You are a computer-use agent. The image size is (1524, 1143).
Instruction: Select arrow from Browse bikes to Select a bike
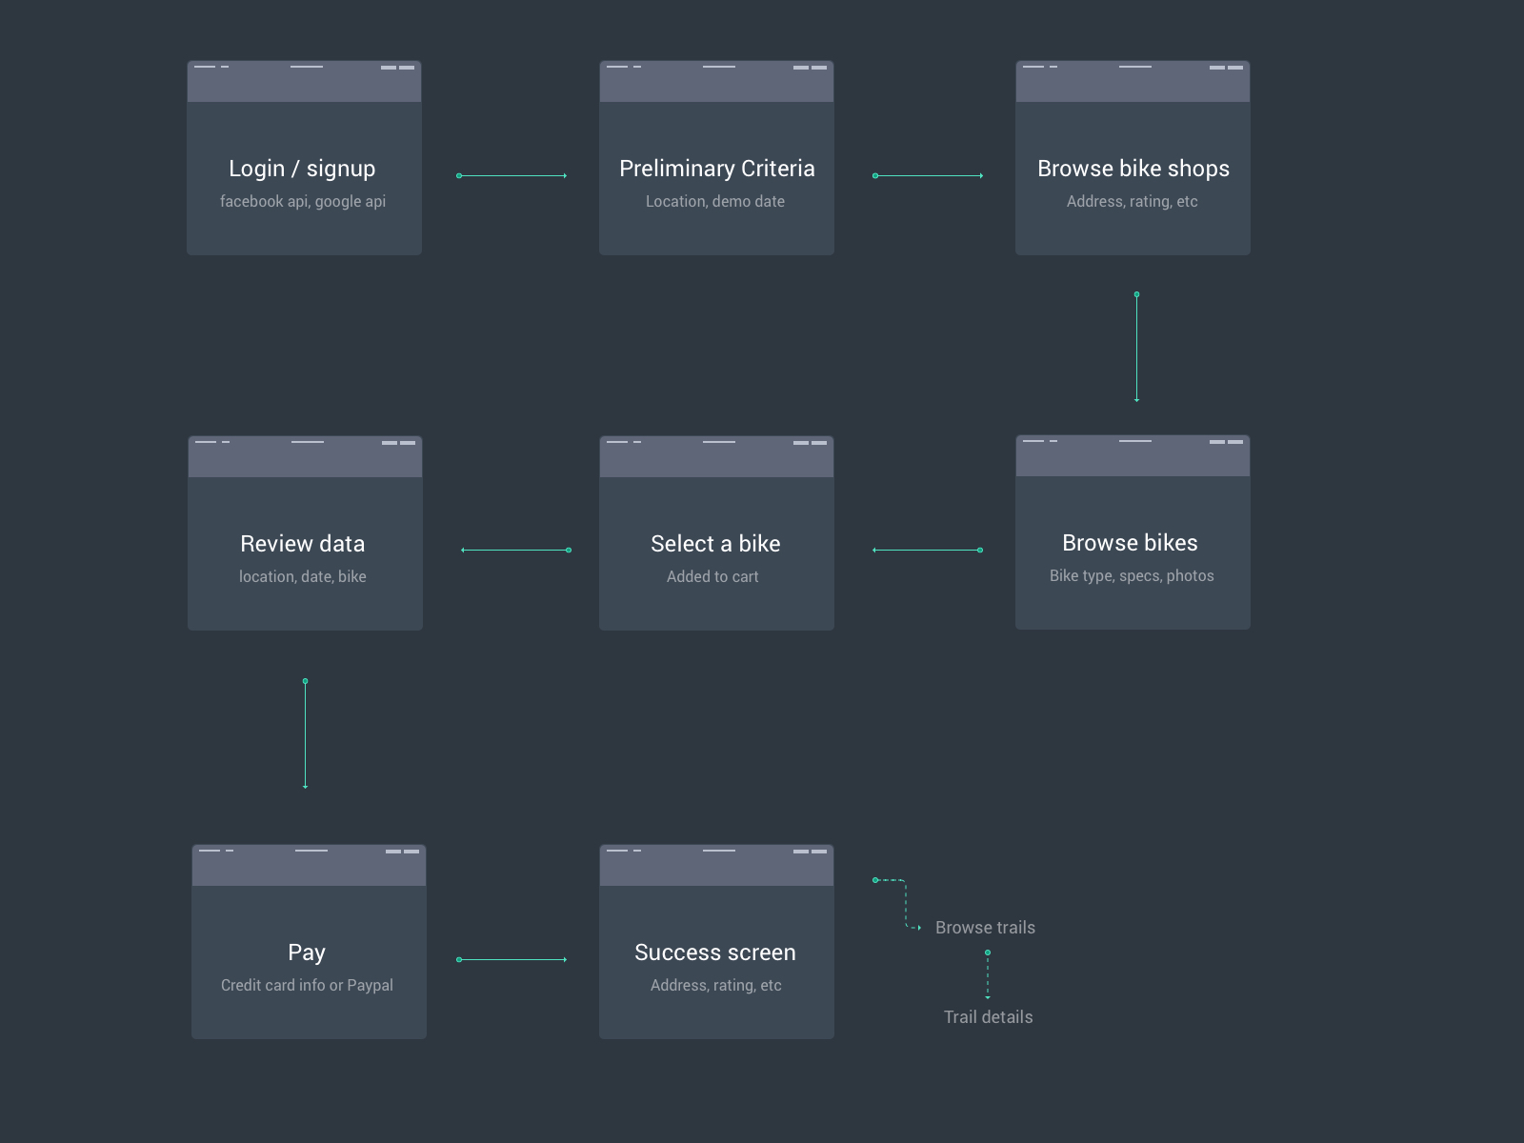tap(928, 551)
